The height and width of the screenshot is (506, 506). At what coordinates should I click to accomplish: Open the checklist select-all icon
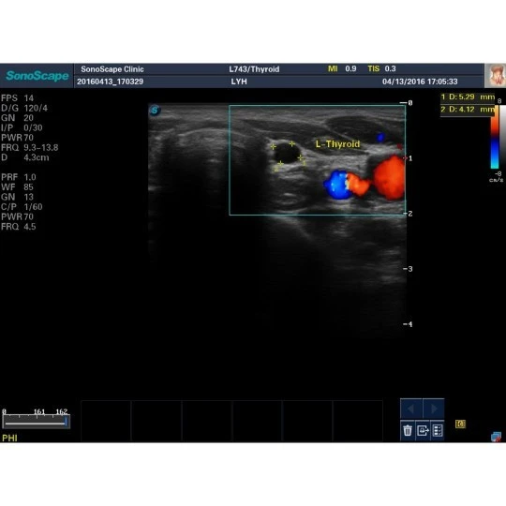(x=438, y=430)
